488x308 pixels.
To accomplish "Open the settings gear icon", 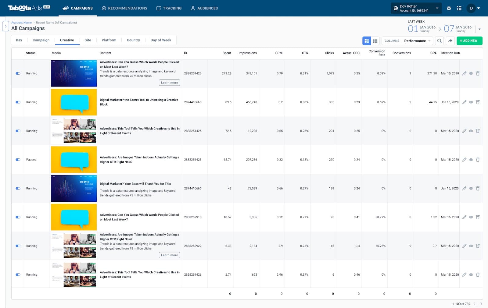I will [449, 8].
